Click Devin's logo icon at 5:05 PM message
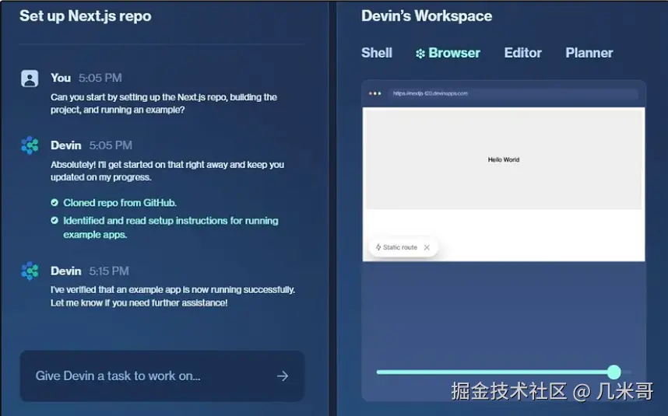The width and height of the screenshot is (668, 416). click(30, 145)
